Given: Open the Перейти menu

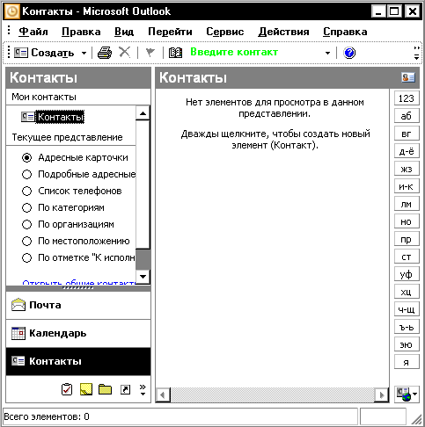Looking at the screenshot, I should point(170,32).
